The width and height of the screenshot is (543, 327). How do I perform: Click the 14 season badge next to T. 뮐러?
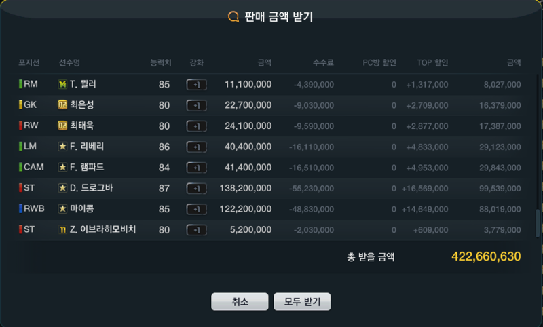pyautogui.click(x=62, y=84)
